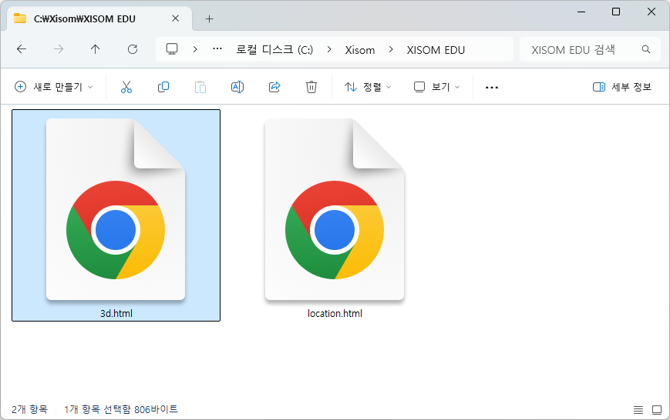The height and width of the screenshot is (420, 670).
Task: Click the 2개 항목 status text
Action: point(29,409)
